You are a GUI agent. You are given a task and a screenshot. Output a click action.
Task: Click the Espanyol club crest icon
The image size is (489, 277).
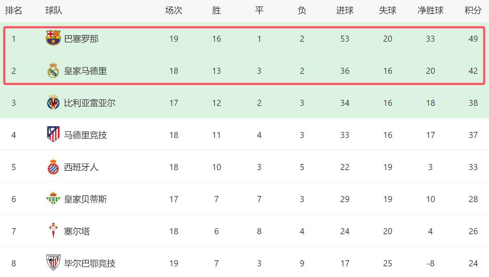coord(53,167)
